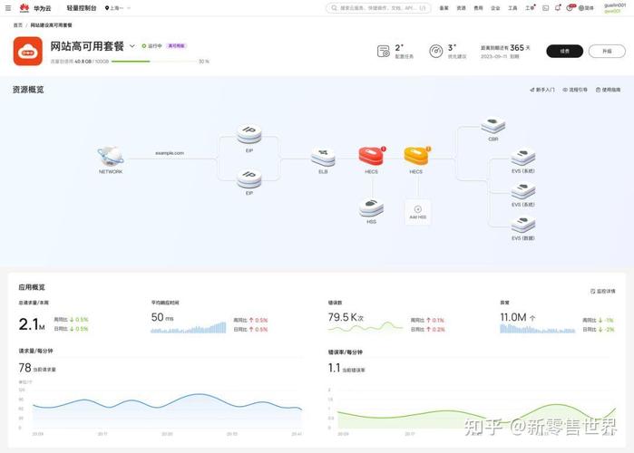Click the 运行中 running status indicator
This screenshot has height=453, width=634.
coord(151,46)
